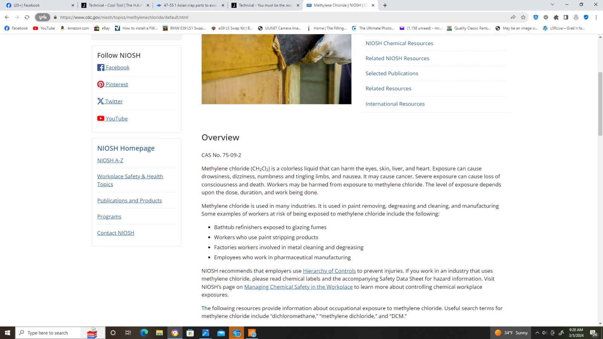Open the Windows Start menu
The height and width of the screenshot is (339, 603).
tap(8, 333)
